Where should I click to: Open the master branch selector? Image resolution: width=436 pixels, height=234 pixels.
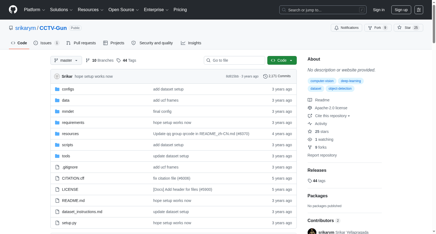coord(66,60)
